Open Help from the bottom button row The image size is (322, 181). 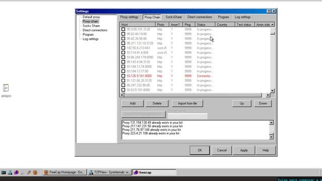pyautogui.click(x=266, y=150)
